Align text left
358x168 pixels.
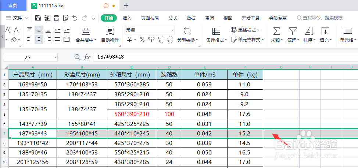30,40
